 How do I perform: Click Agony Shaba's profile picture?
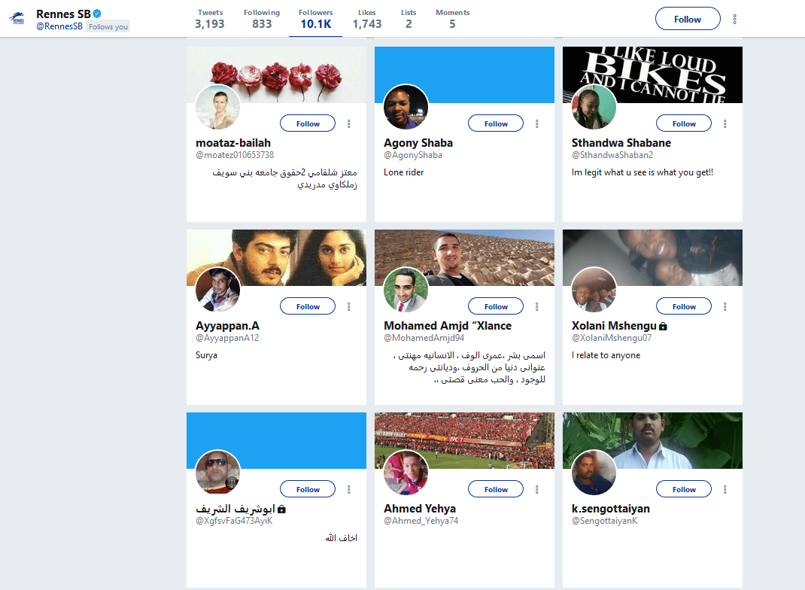406,107
